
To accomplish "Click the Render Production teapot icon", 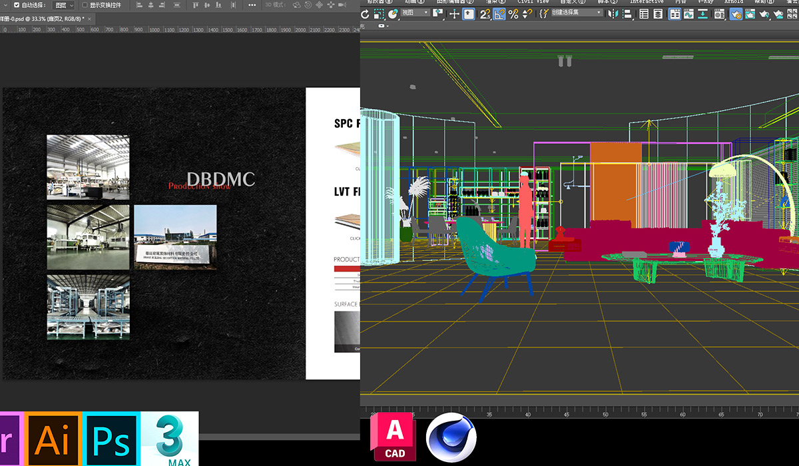I will click(764, 14).
